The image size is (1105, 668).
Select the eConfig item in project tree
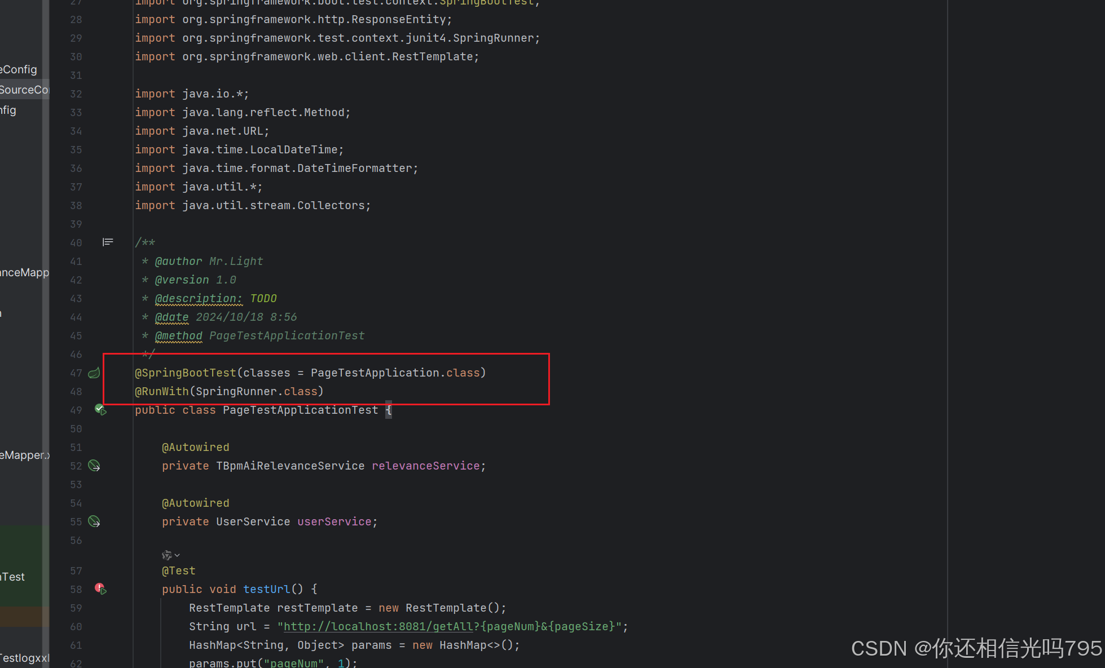[19, 69]
